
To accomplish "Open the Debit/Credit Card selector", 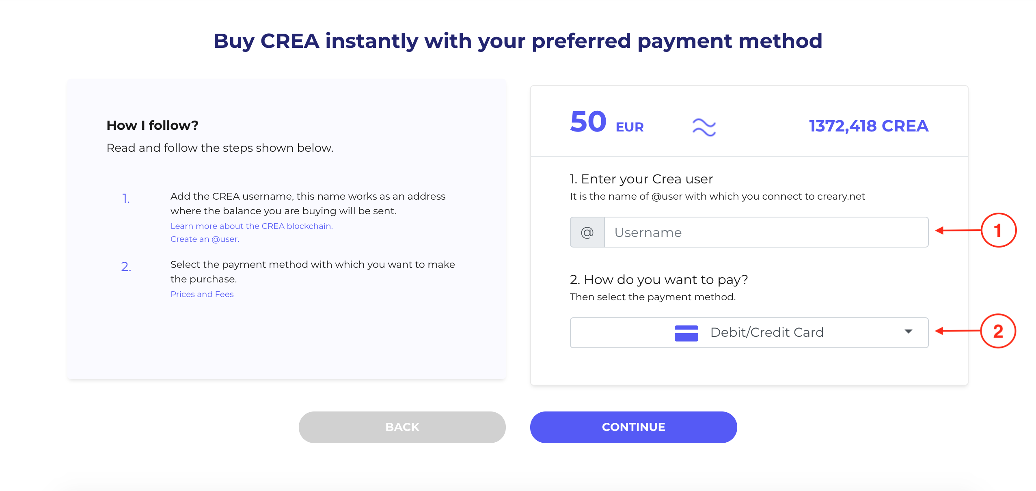I will (x=749, y=332).
